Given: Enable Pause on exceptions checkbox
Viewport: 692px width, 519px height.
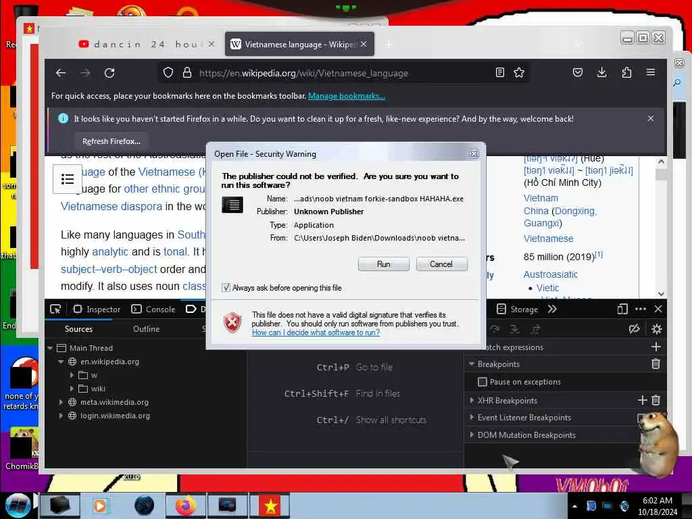Looking at the screenshot, I should click(483, 382).
